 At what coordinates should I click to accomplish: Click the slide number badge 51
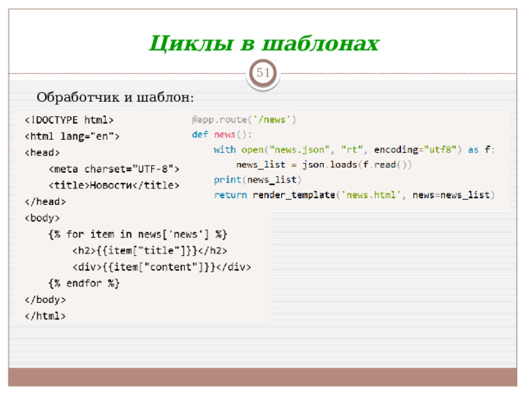263,72
